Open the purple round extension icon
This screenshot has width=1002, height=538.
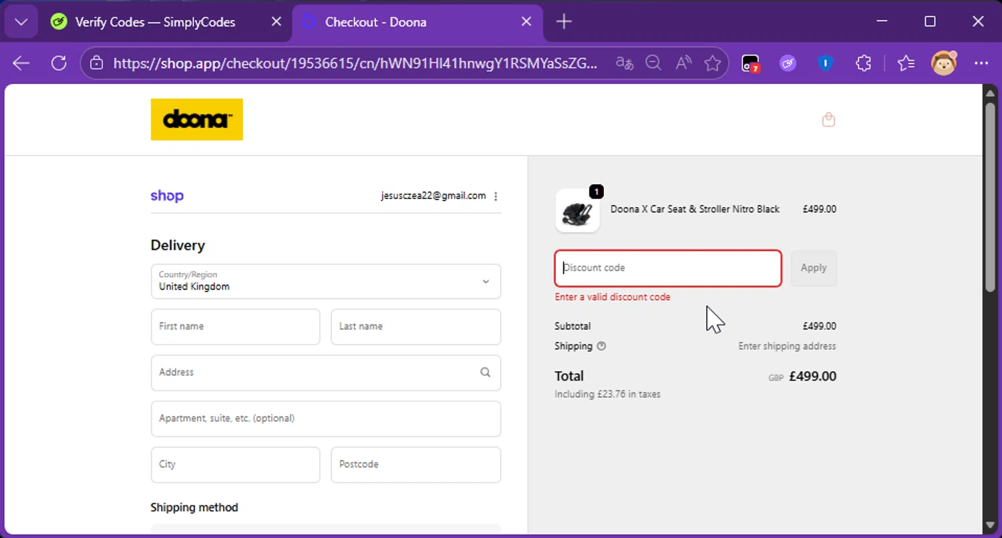pyautogui.click(x=788, y=63)
